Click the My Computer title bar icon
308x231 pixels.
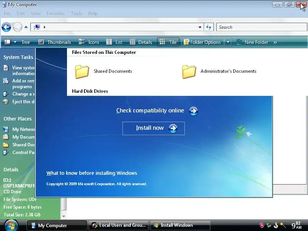click(4, 5)
